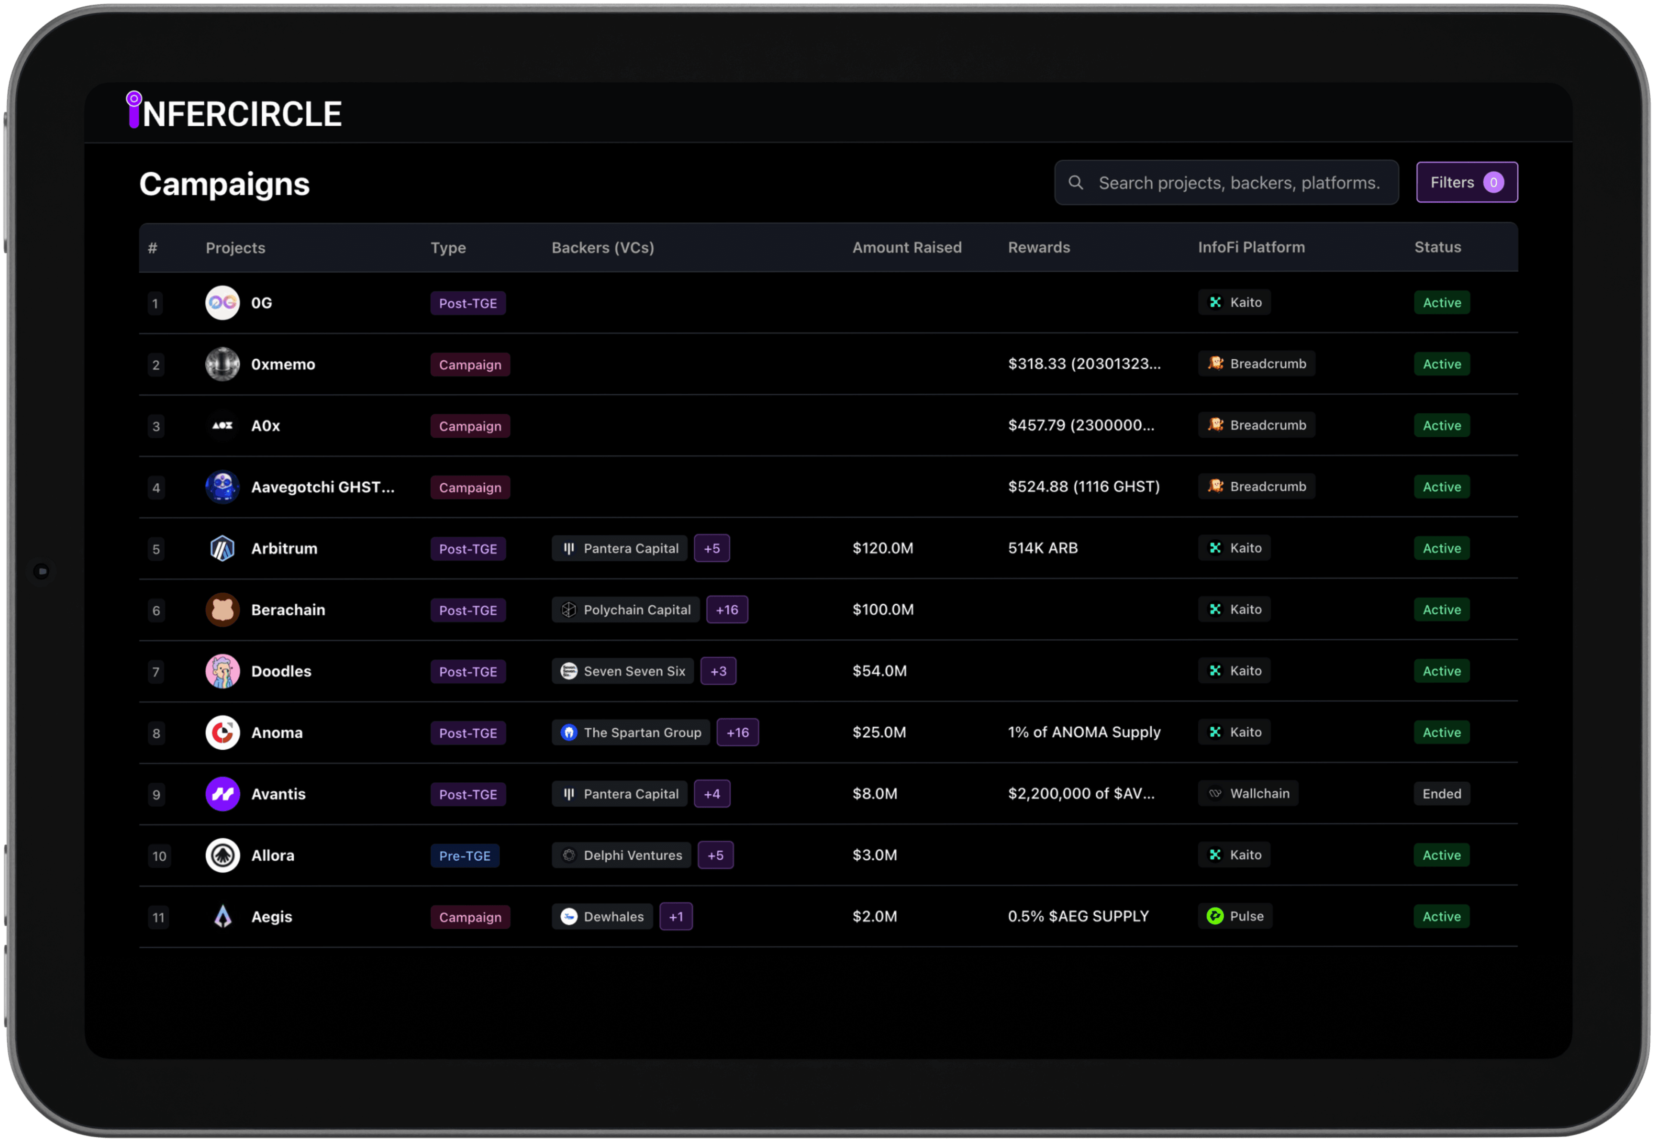Toggle the Ended status on Avantis row
Screen dimensions: 1654x1139
point(1441,793)
